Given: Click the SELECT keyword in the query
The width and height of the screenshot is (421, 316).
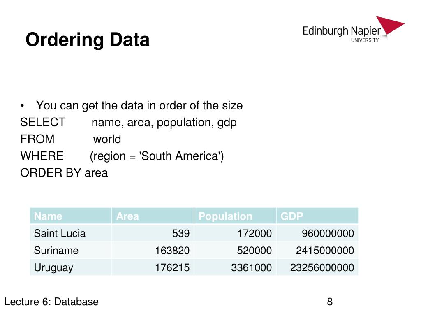Looking at the screenshot, I should point(43,123).
